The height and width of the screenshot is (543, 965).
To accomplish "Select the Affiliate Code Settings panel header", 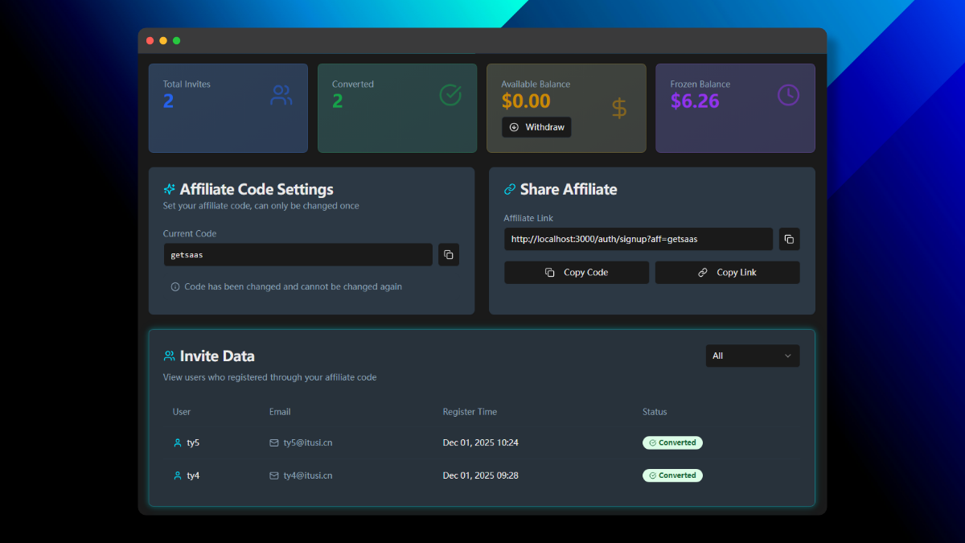I will click(257, 189).
